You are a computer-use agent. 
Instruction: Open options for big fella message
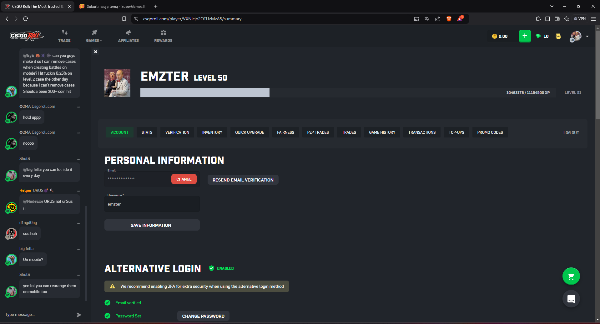[78, 249]
